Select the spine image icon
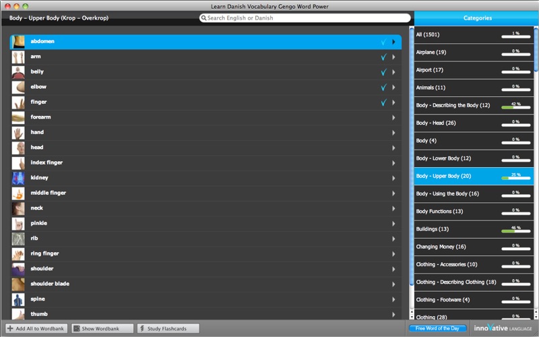 click(x=18, y=299)
